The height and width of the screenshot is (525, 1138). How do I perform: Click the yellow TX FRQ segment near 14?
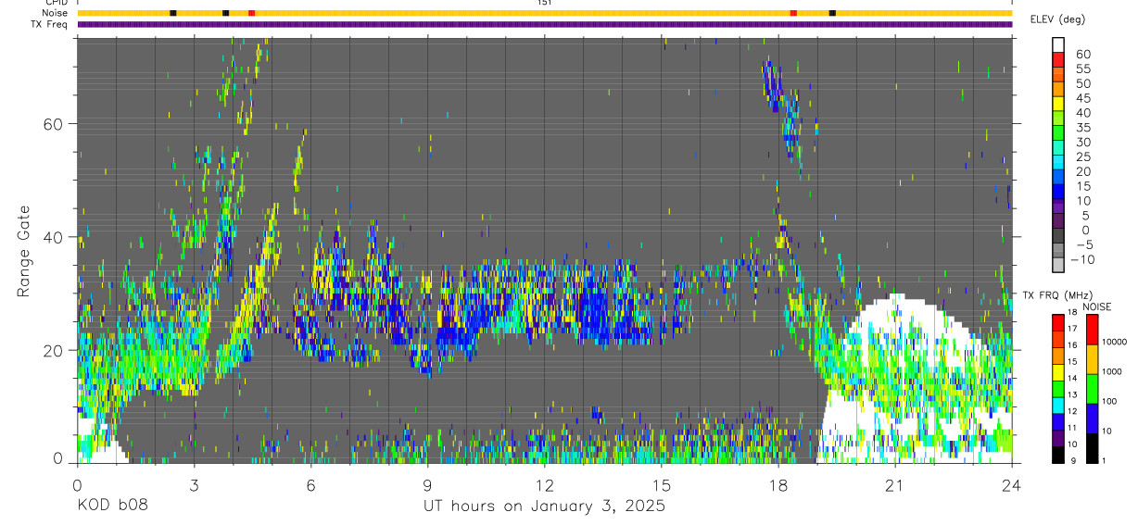tap(1058, 373)
